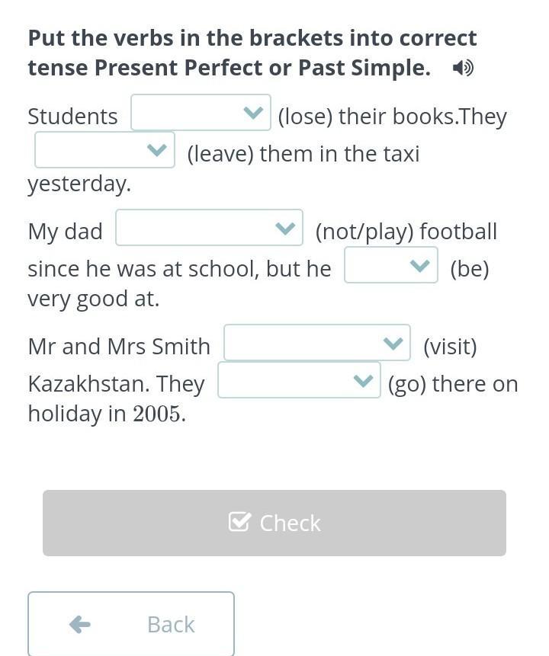Go to previous page with Back button
The height and width of the screenshot is (656, 549).
tap(131, 624)
